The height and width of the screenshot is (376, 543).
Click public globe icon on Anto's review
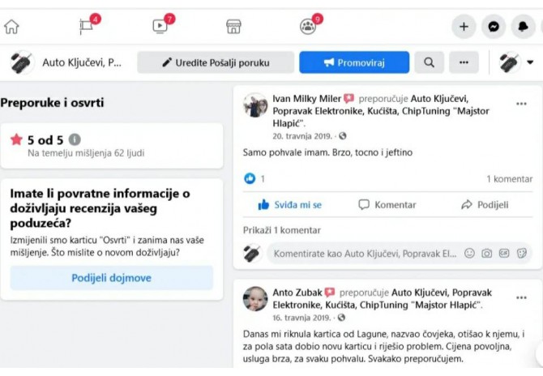[x=341, y=318]
